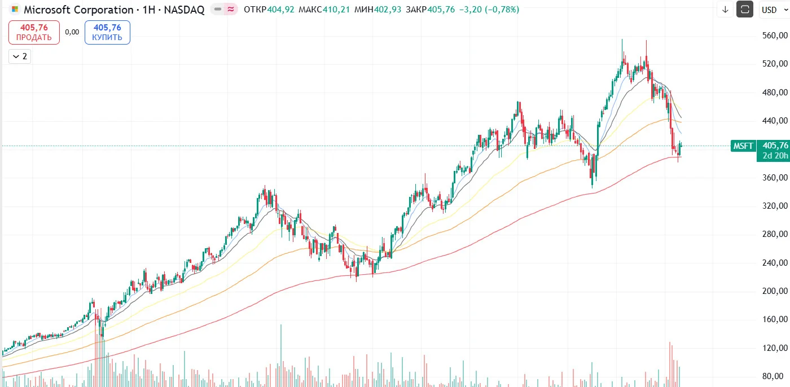This screenshot has width=790, height=387.
Task: Open Microsoft Corporation · 1H · NASDAQ symbol title
Action: [114, 10]
